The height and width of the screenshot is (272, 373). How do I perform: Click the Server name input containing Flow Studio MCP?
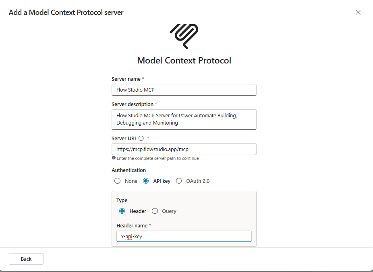(184, 90)
